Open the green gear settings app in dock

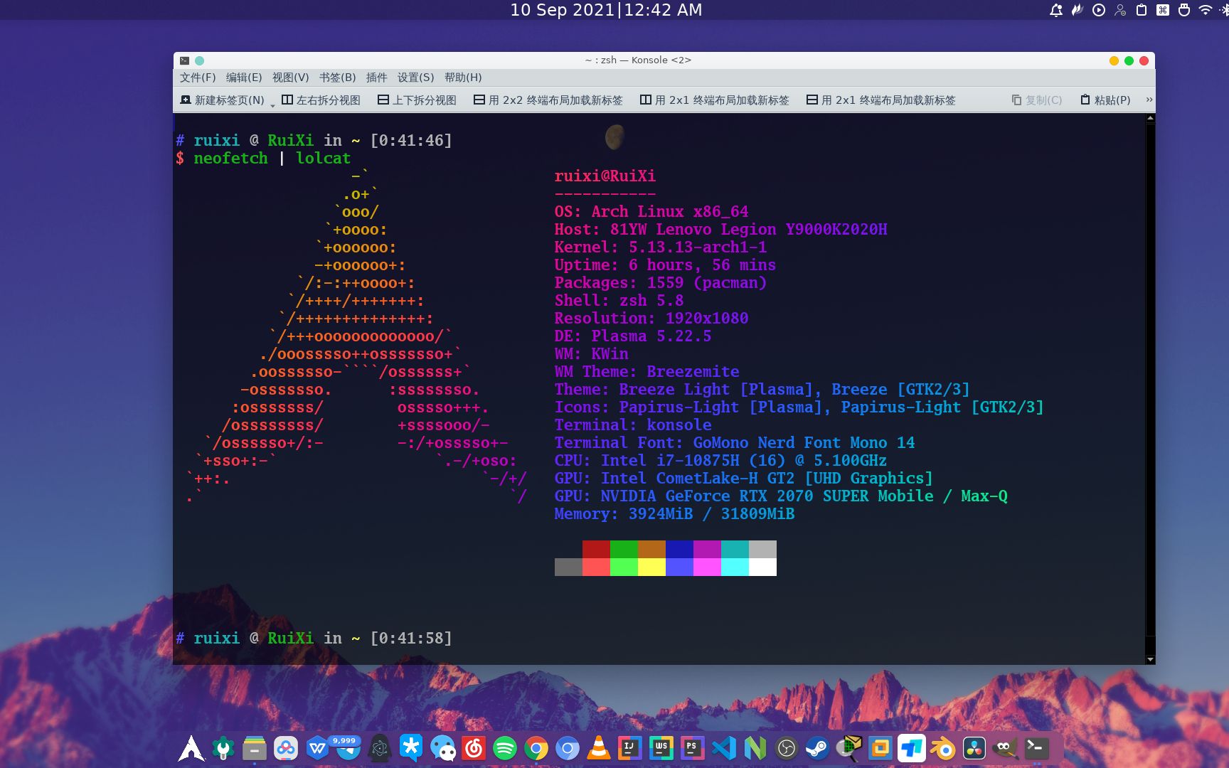[223, 748]
